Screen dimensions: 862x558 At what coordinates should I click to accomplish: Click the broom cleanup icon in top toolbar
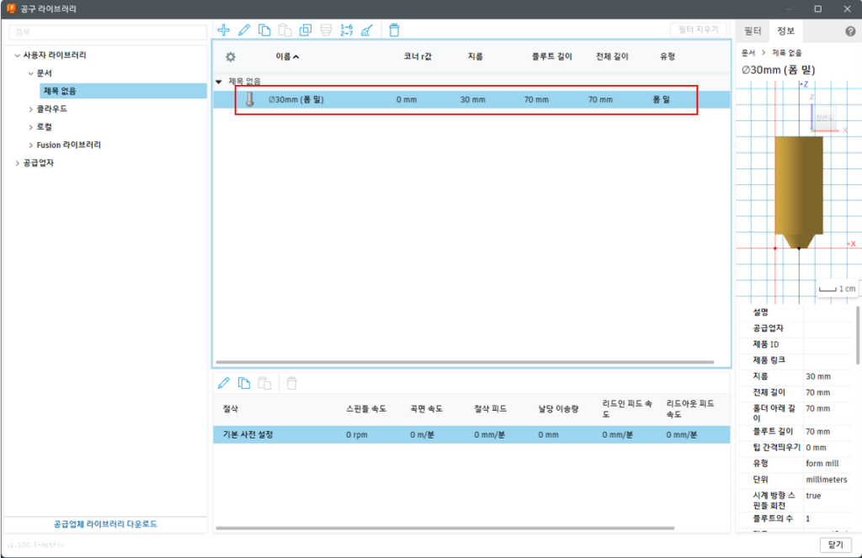(x=367, y=29)
